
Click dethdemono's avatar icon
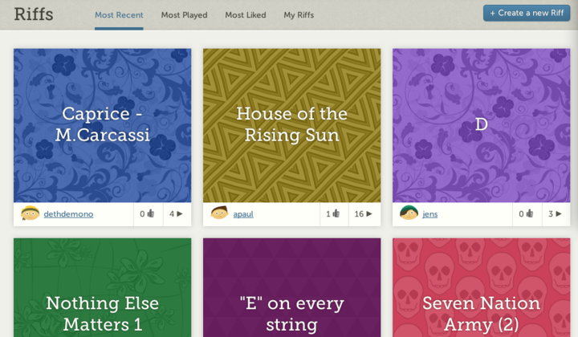click(31, 213)
